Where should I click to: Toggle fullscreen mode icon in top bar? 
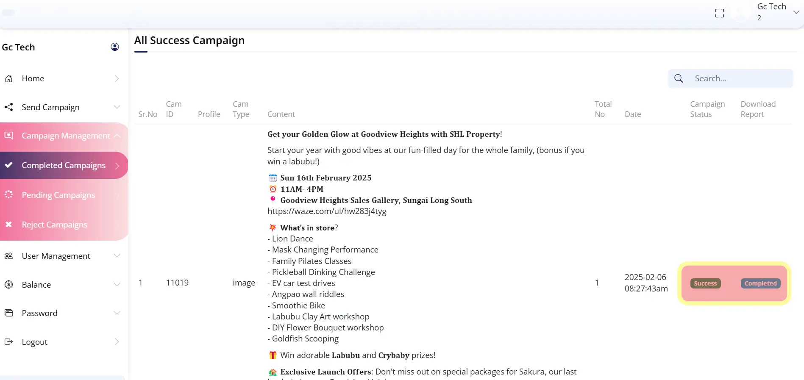click(x=719, y=13)
